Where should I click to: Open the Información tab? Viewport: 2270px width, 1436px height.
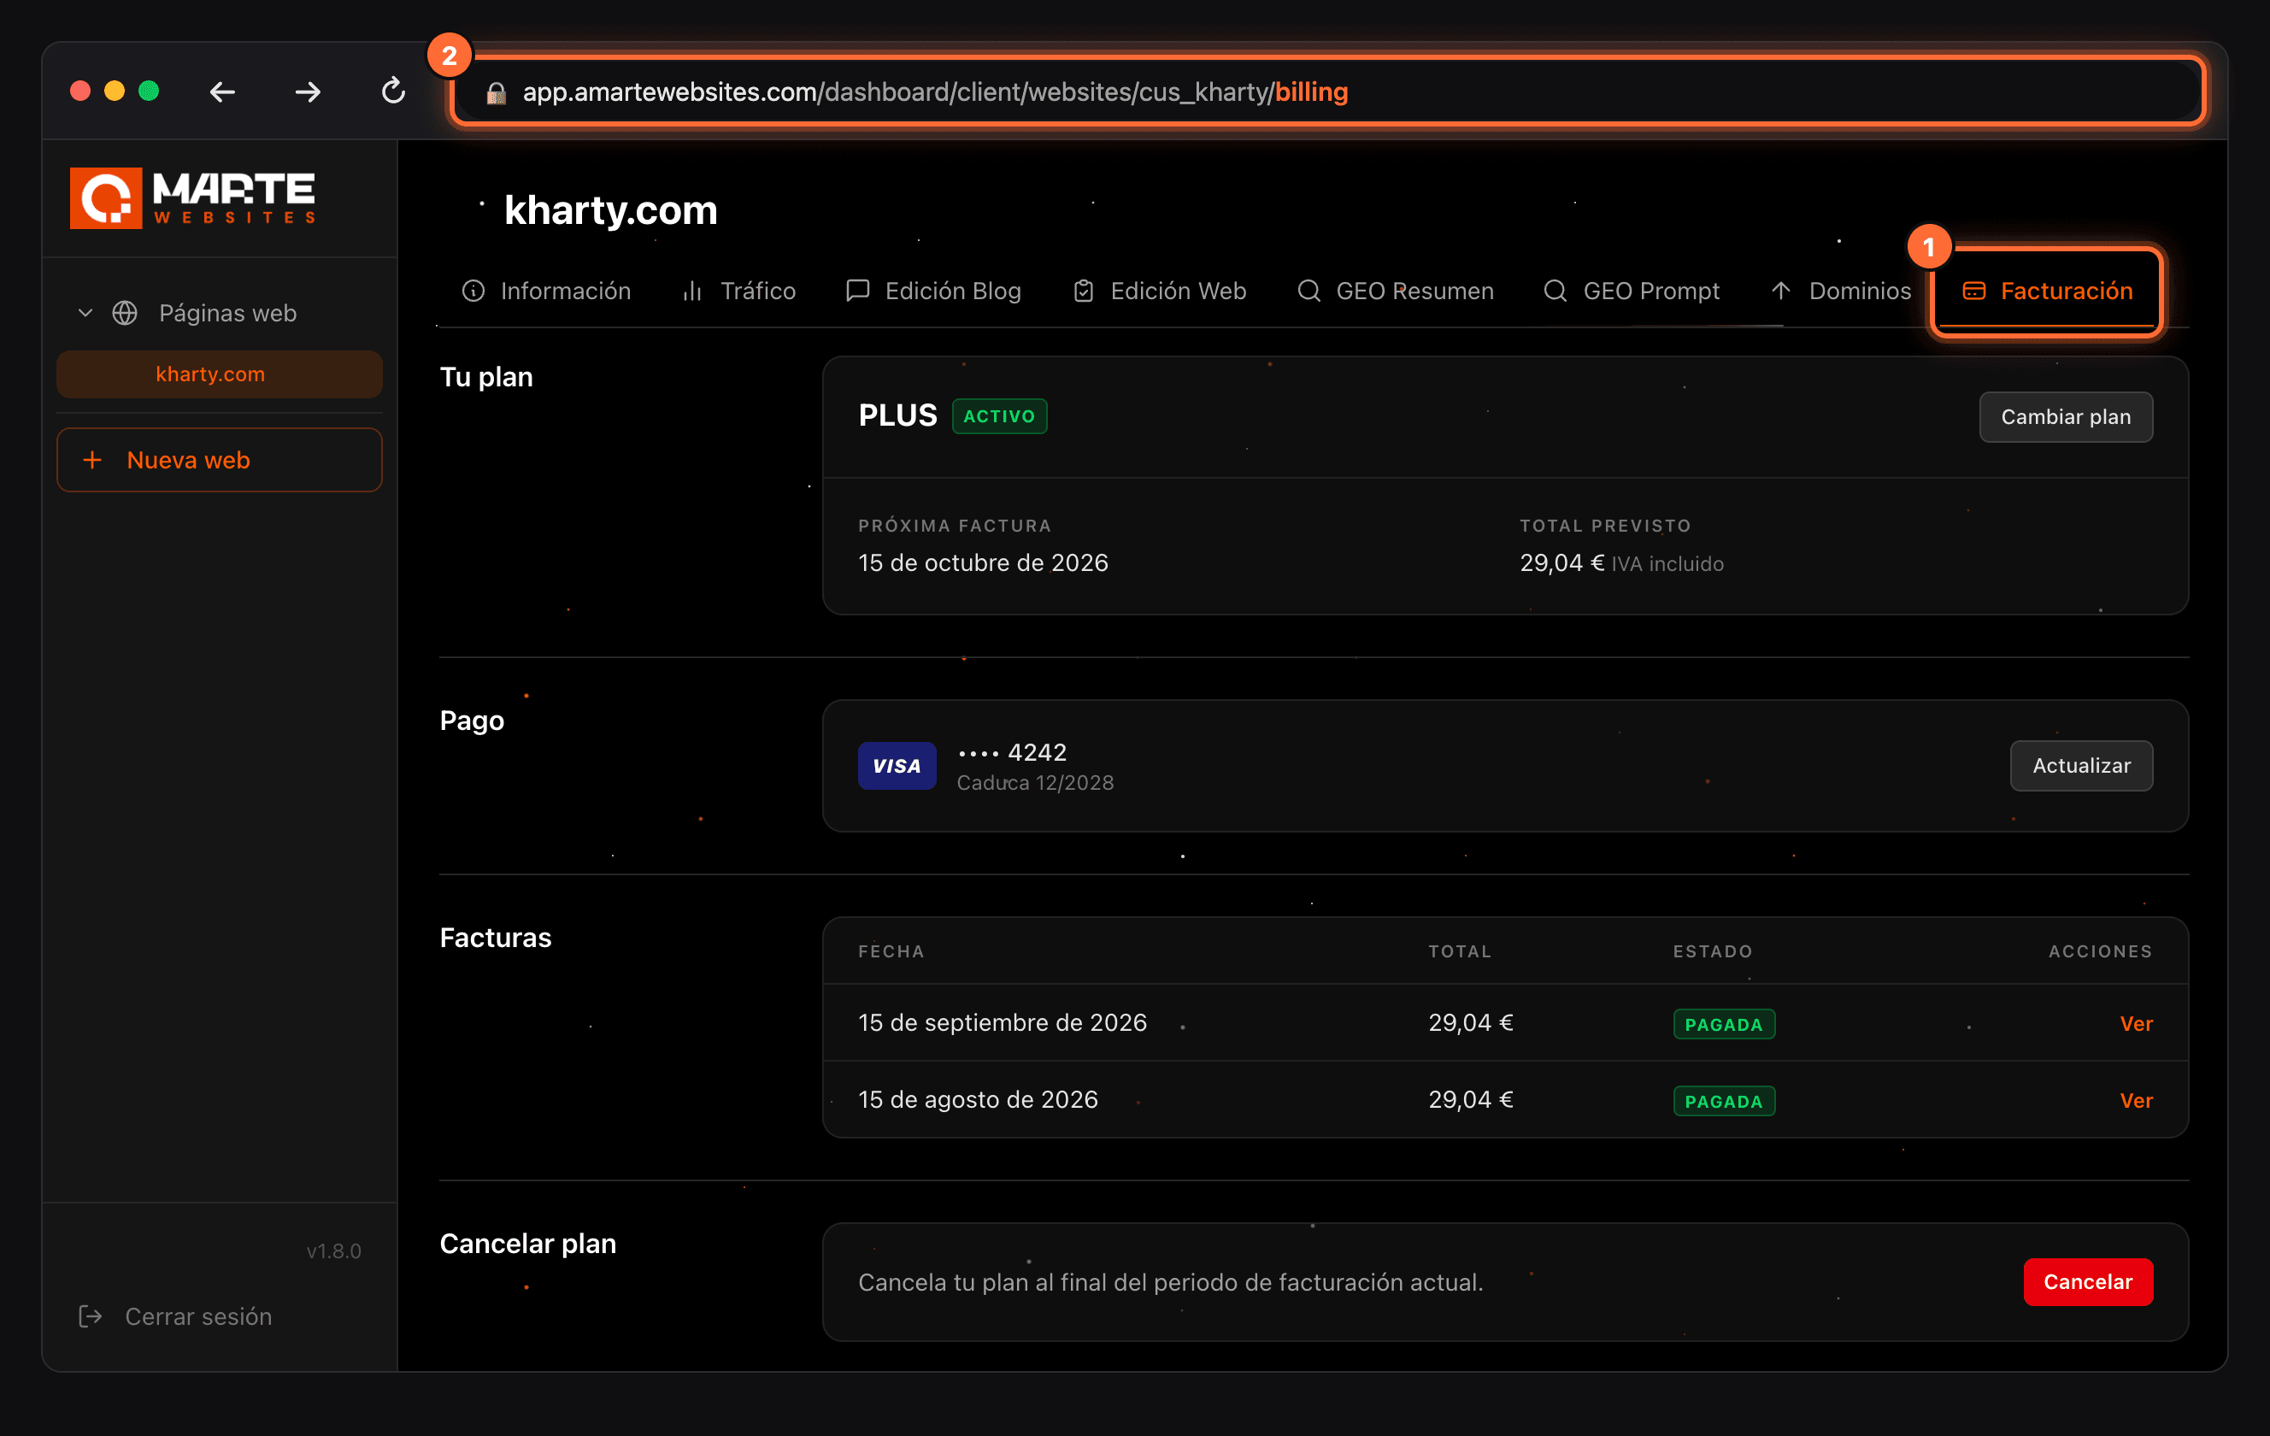(547, 291)
